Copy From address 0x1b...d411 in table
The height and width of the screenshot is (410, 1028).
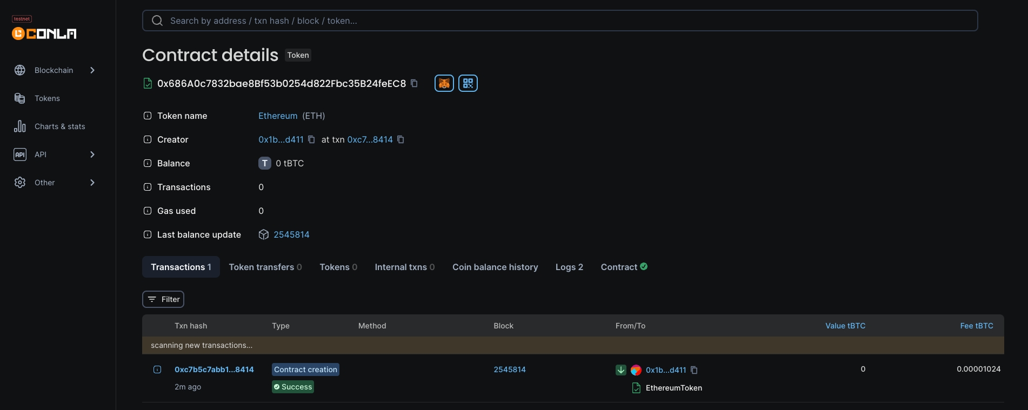pos(694,370)
